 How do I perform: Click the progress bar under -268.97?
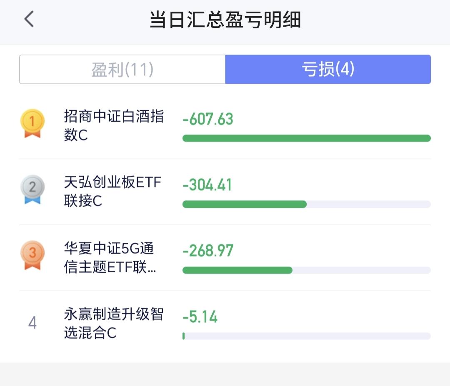306,270
